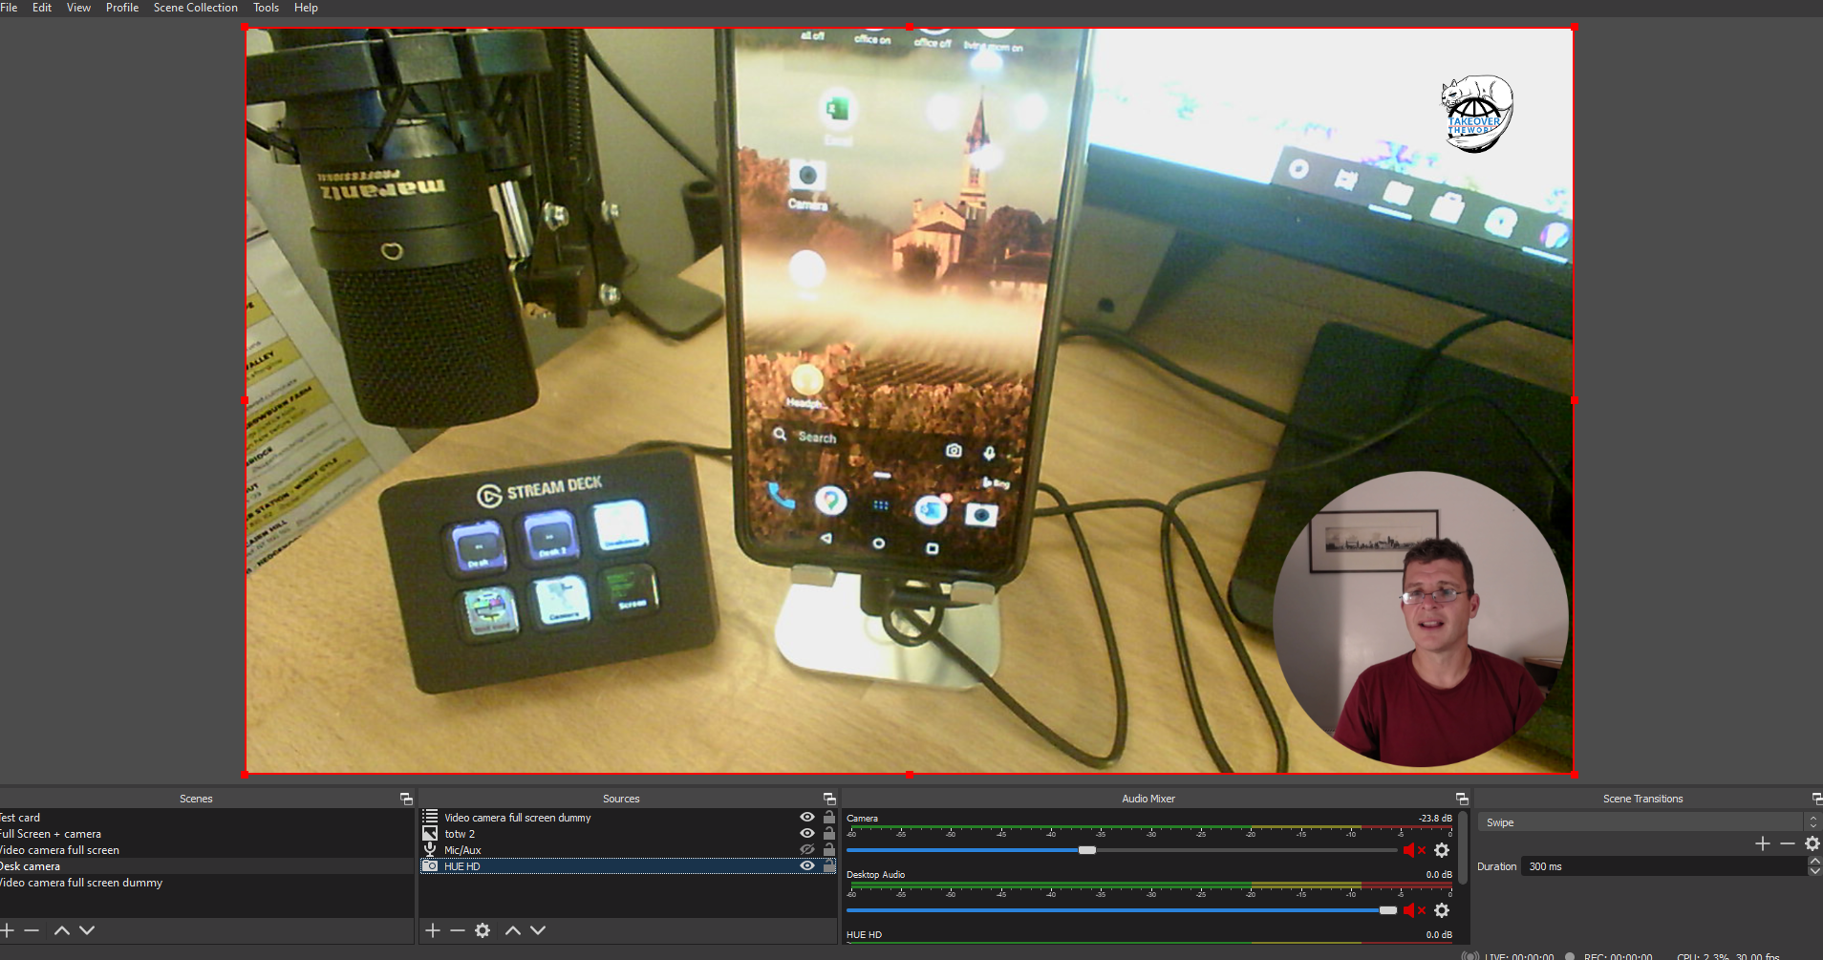Remove the selected scene with the minus icon
The height and width of the screenshot is (960, 1823).
32,930
